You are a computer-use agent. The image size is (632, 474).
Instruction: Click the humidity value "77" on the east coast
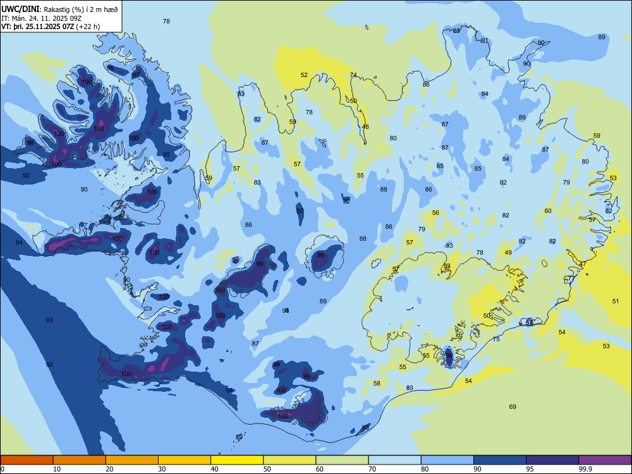pos(571,279)
